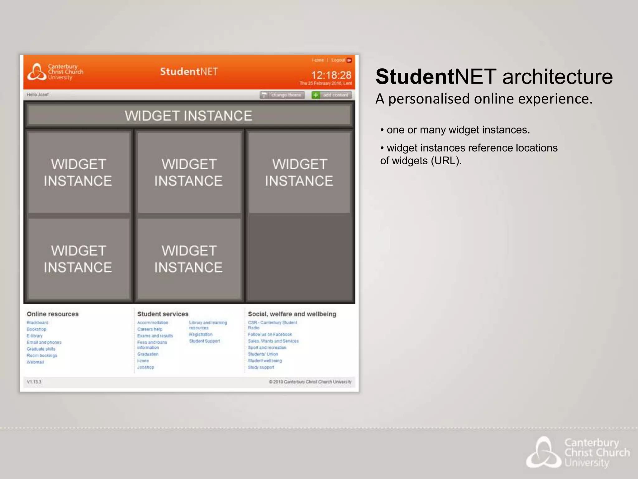Open Follow us on Facebook link
This screenshot has width=638, height=479.
(x=270, y=335)
